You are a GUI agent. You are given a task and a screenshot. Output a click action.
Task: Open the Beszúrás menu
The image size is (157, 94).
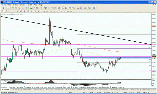16,5
